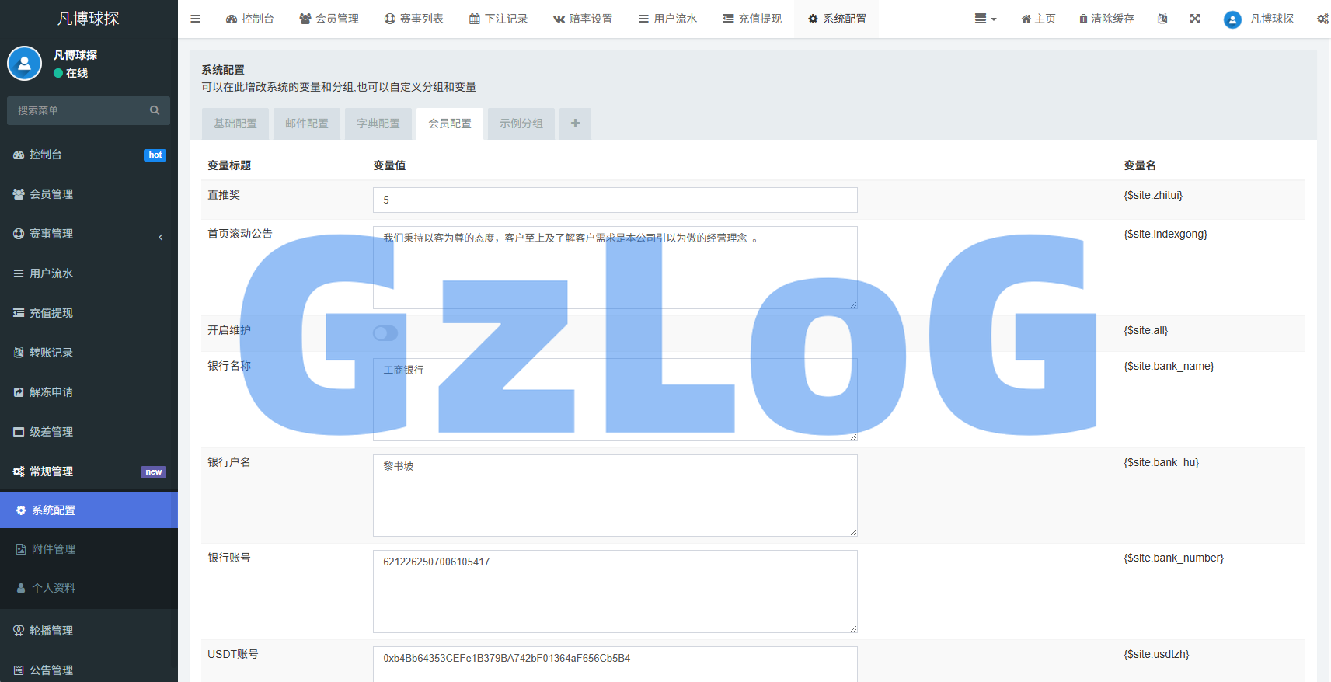
Task: Open 控制台 in the sidebar
Action: [x=89, y=155]
